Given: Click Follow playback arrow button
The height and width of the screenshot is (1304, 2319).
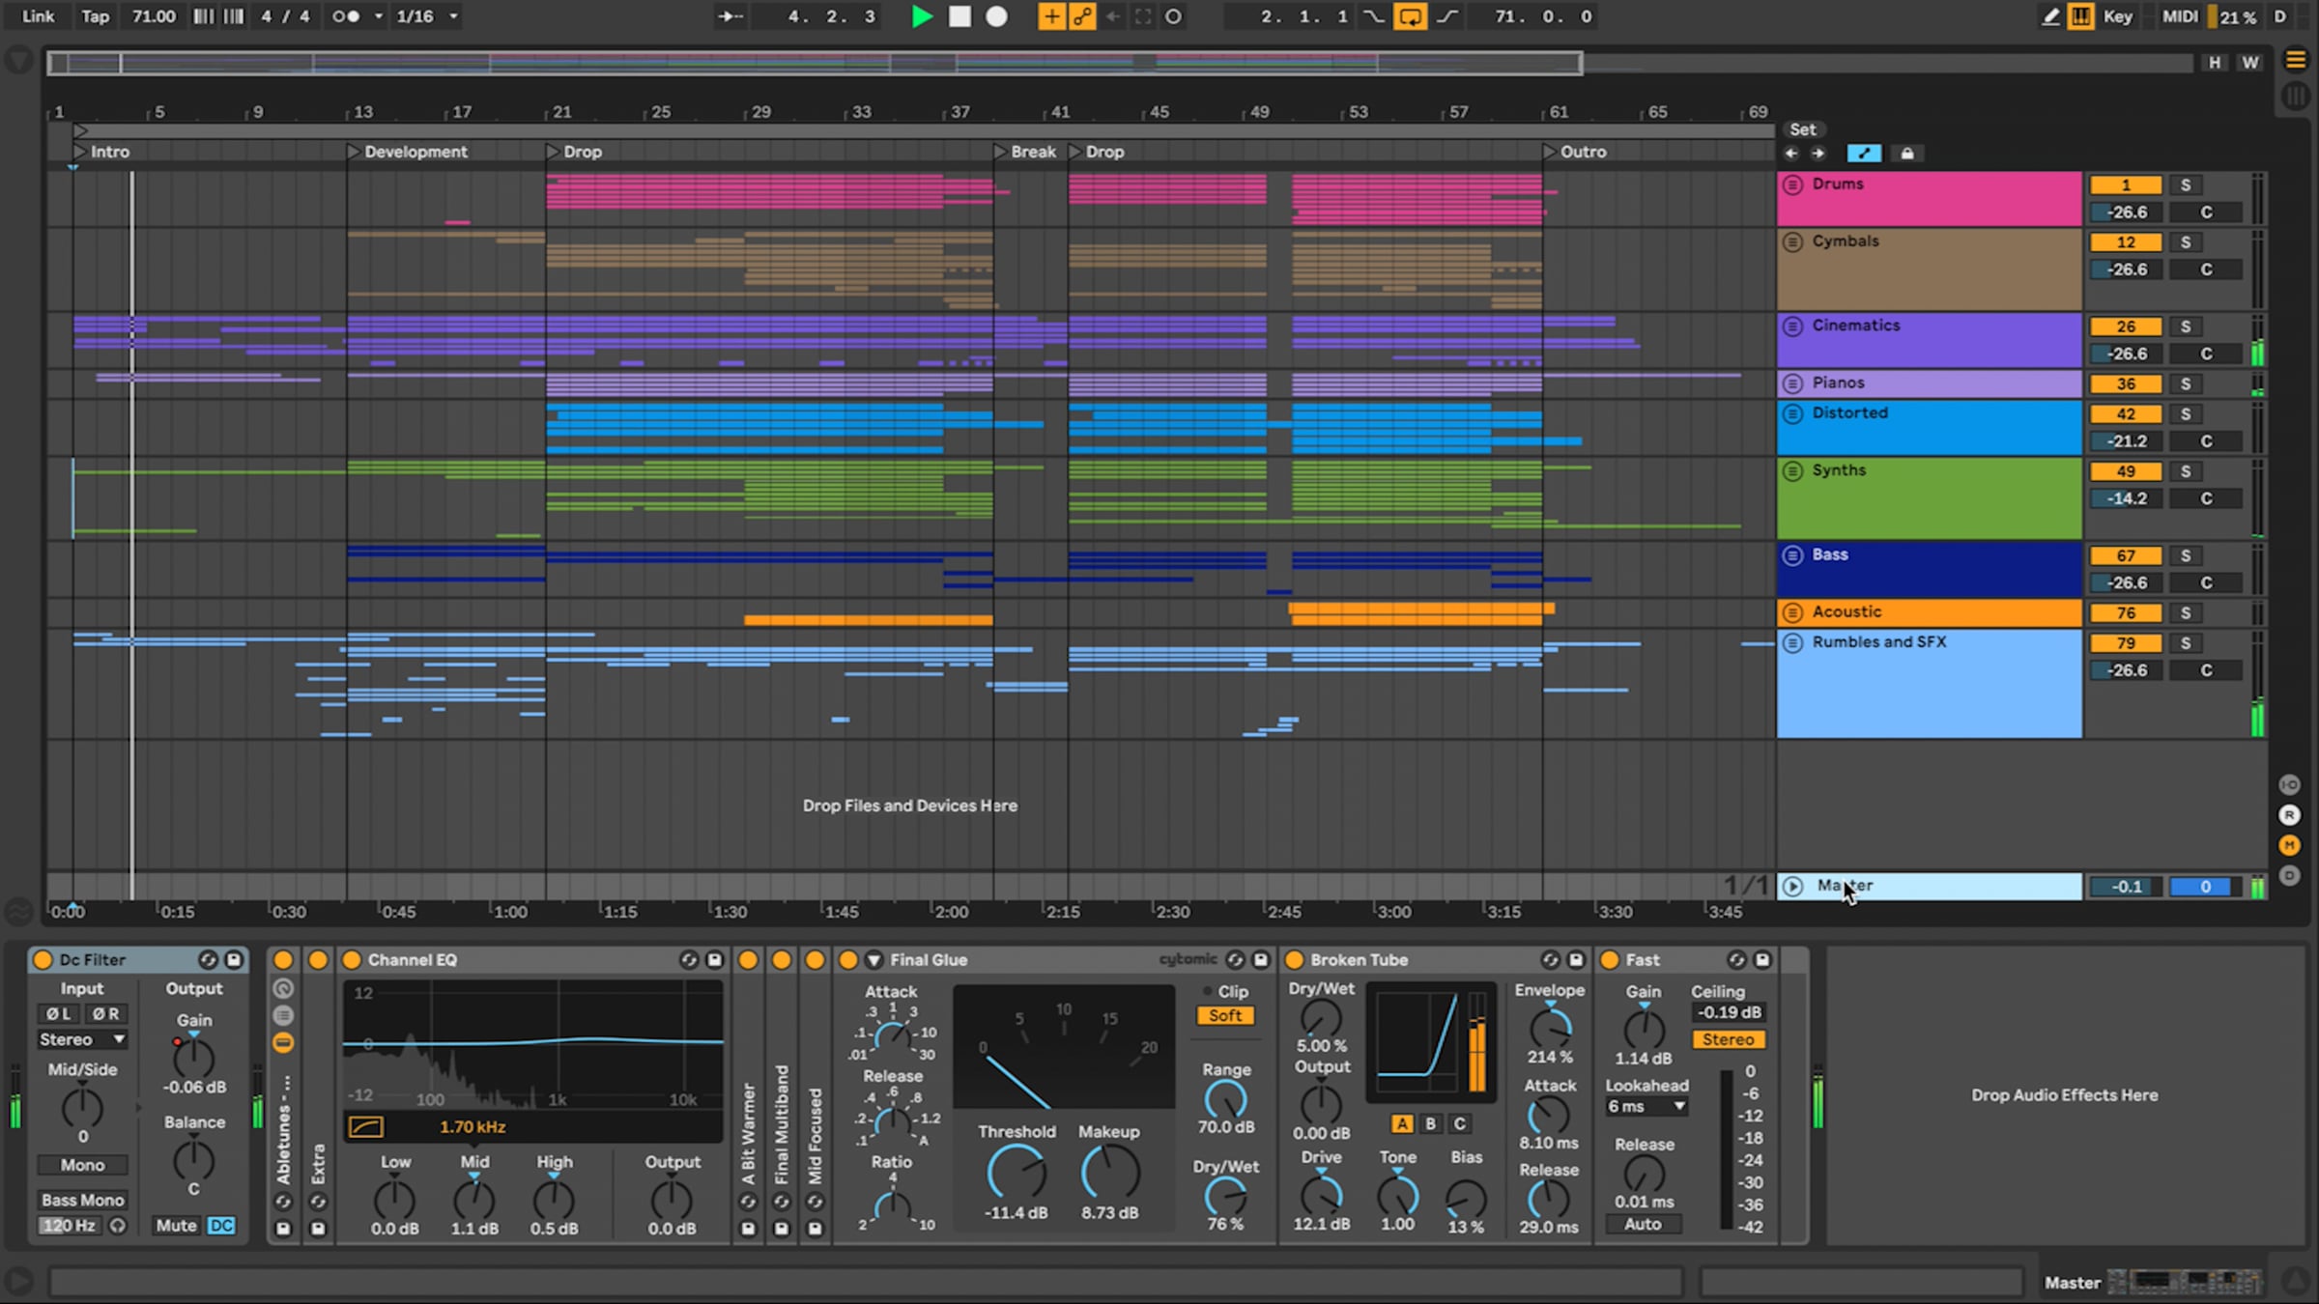Looking at the screenshot, I should point(730,16).
